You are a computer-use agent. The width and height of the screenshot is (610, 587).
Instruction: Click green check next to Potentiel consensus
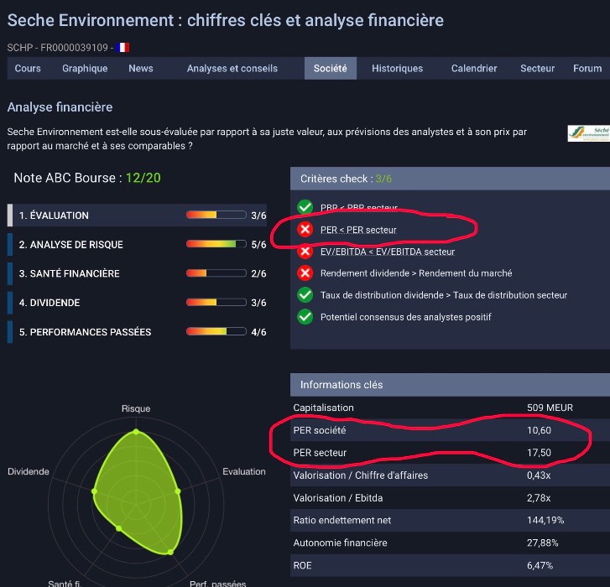(x=305, y=317)
